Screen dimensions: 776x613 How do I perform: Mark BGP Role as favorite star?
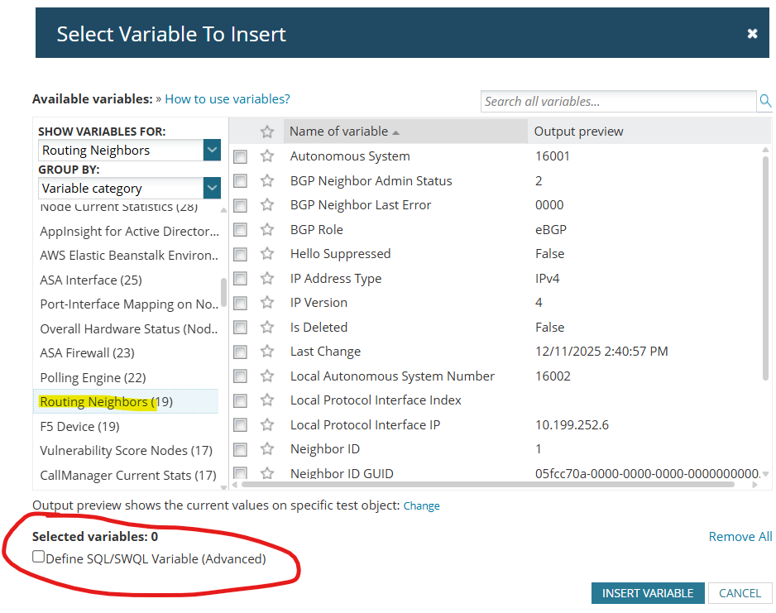(x=267, y=230)
